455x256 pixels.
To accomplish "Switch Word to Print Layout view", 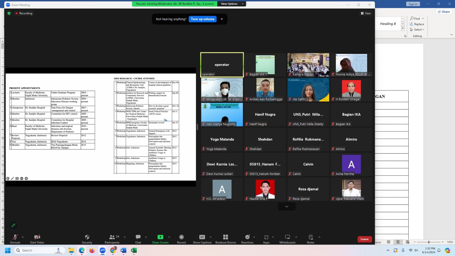I will click(398, 242).
